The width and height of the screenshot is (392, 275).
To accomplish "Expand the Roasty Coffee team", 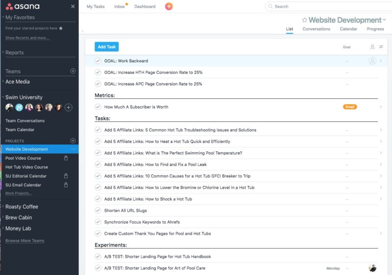I will pos(3,206).
